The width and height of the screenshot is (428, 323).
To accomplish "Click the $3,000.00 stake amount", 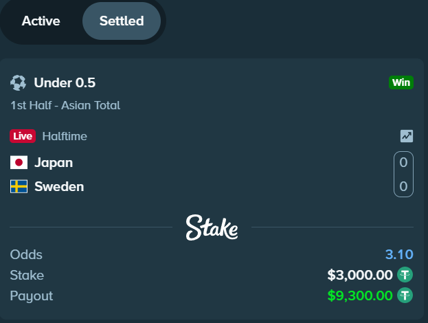I will [360, 275].
